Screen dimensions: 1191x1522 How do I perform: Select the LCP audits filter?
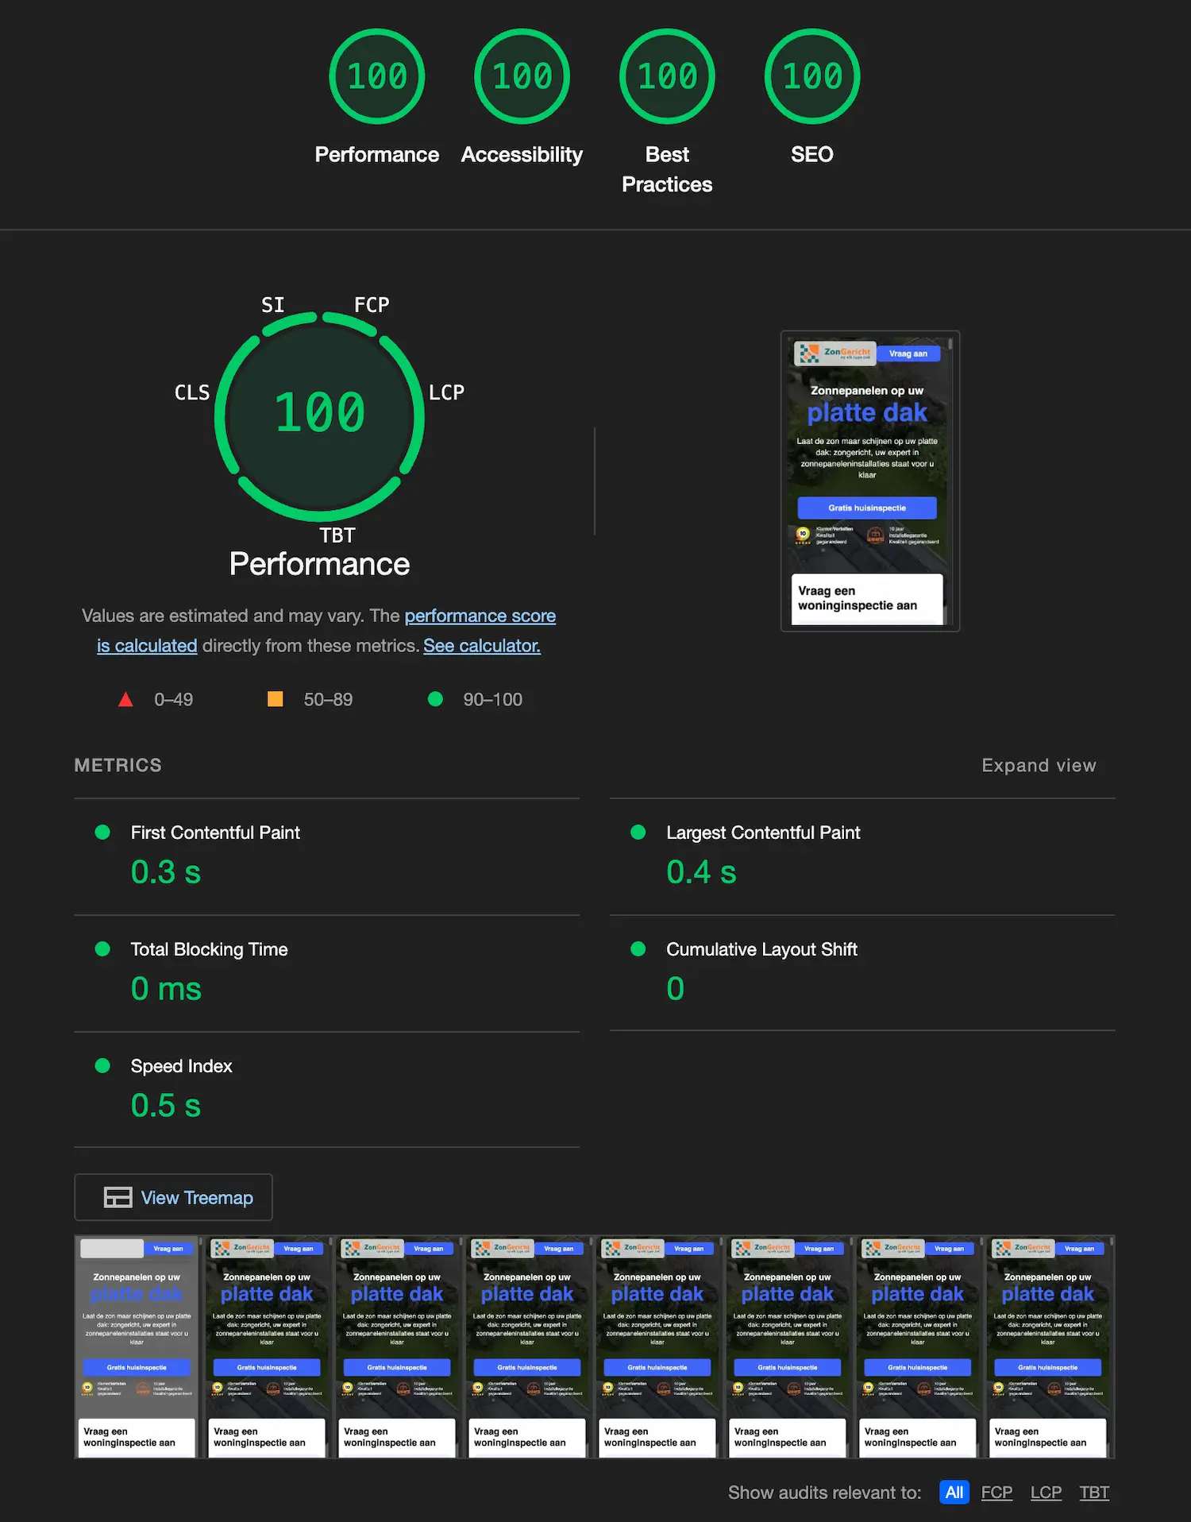click(1046, 1492)
